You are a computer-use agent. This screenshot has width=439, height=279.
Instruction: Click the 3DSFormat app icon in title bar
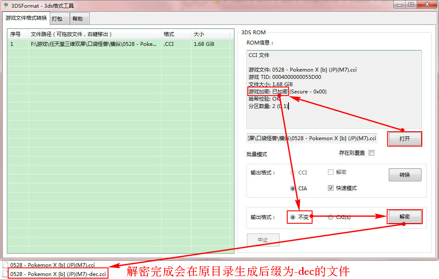pyautogui.click(x=6, y=6)
